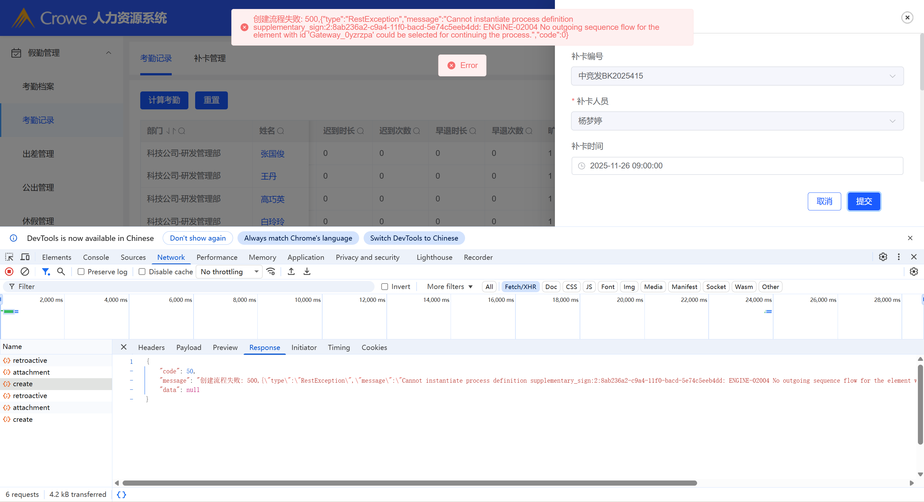The height and width of the screenshot is (502, 924).
Task: Open DevTools settings gear icon
Action: coord(883,257)
